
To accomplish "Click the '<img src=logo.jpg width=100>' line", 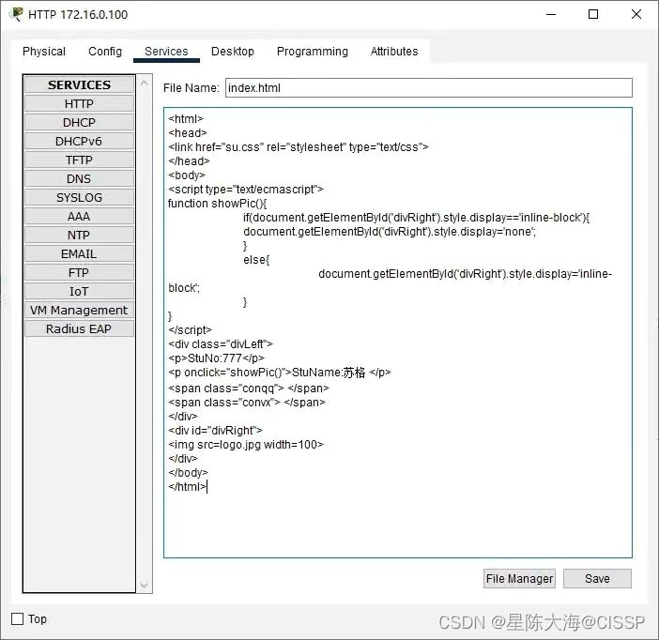I will click(246, 444).
